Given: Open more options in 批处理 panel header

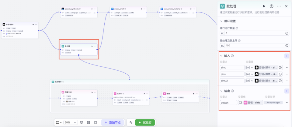Looking at the screenshot, I should [279, 6].
